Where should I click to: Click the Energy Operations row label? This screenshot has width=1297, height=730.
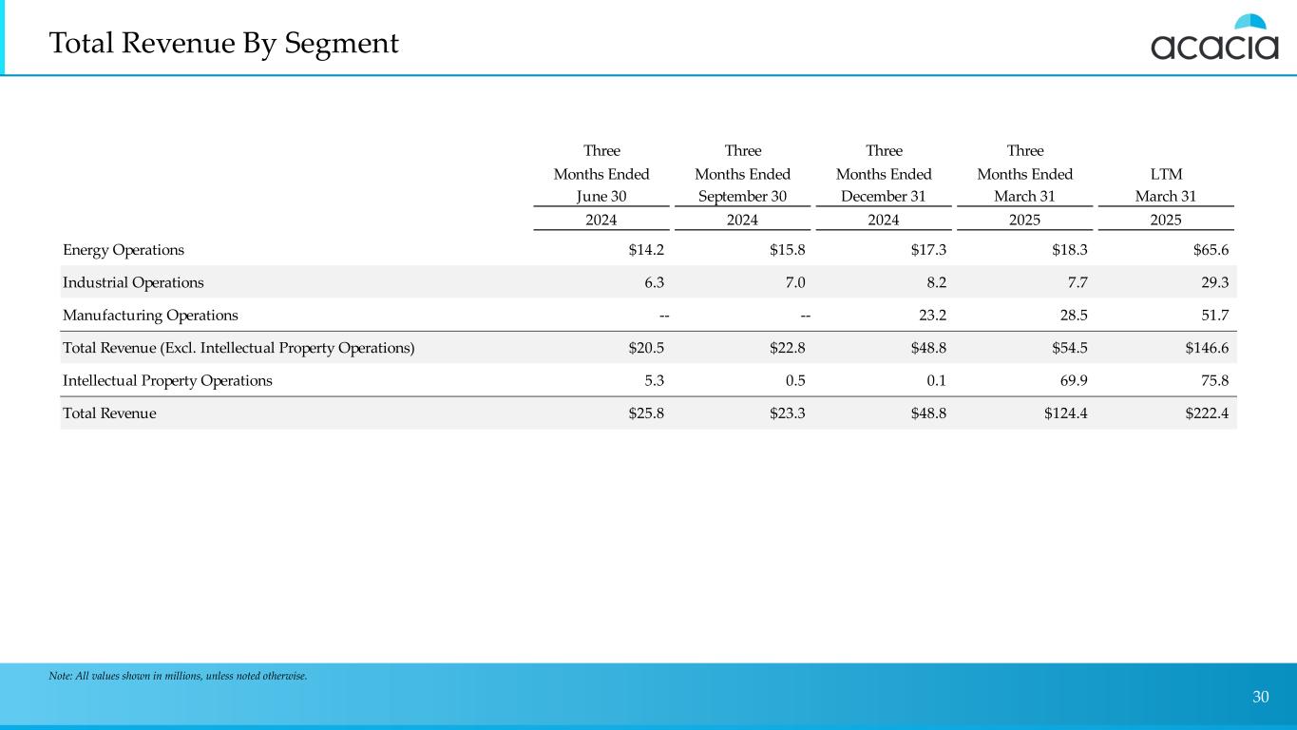coord(124,250)
